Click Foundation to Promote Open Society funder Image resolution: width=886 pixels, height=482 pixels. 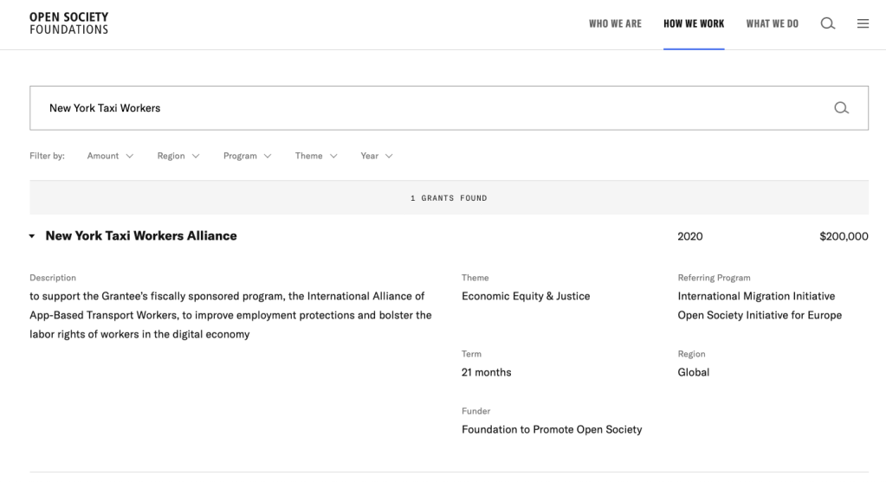[x=552, y=429]
